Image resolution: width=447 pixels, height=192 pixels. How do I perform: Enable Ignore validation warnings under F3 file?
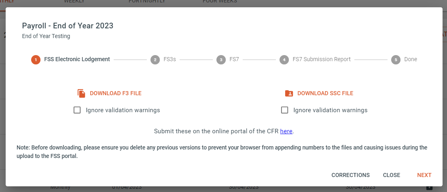pos(77,110)
